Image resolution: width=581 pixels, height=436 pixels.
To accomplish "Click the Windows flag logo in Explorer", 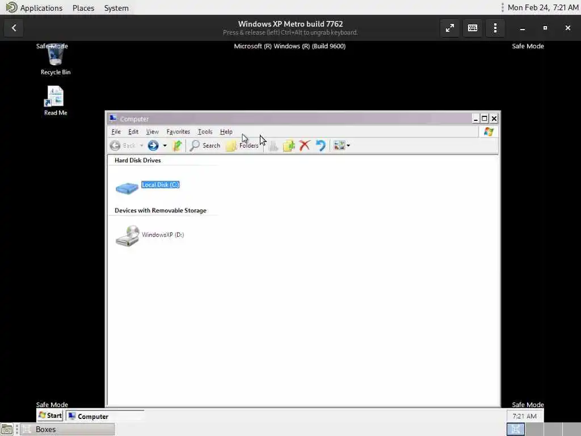I will pos(489,132).
